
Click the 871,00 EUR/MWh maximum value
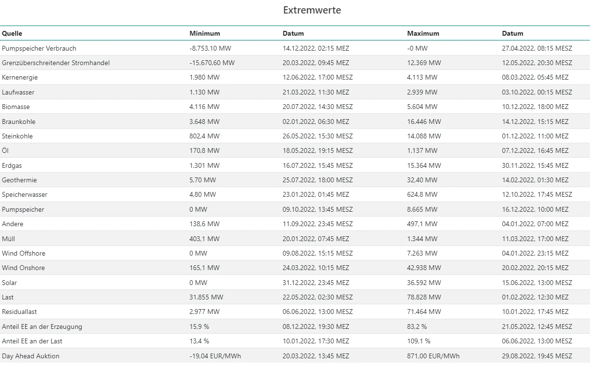tap(433, 356)
